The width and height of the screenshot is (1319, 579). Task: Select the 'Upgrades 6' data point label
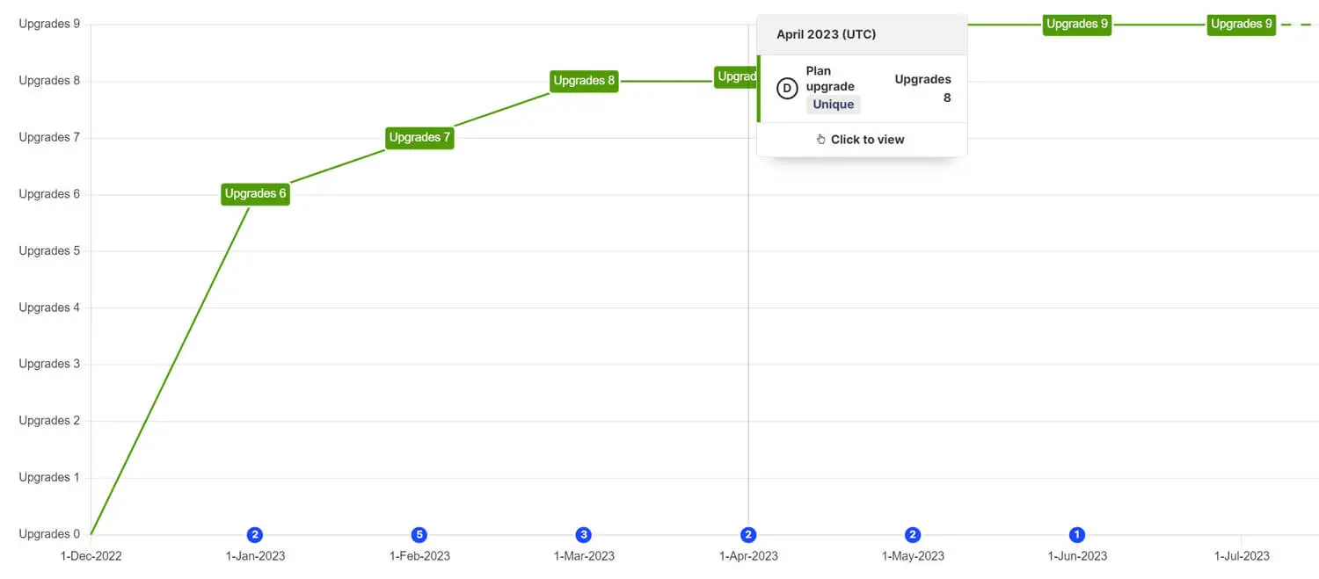click(x=255, y=194)
